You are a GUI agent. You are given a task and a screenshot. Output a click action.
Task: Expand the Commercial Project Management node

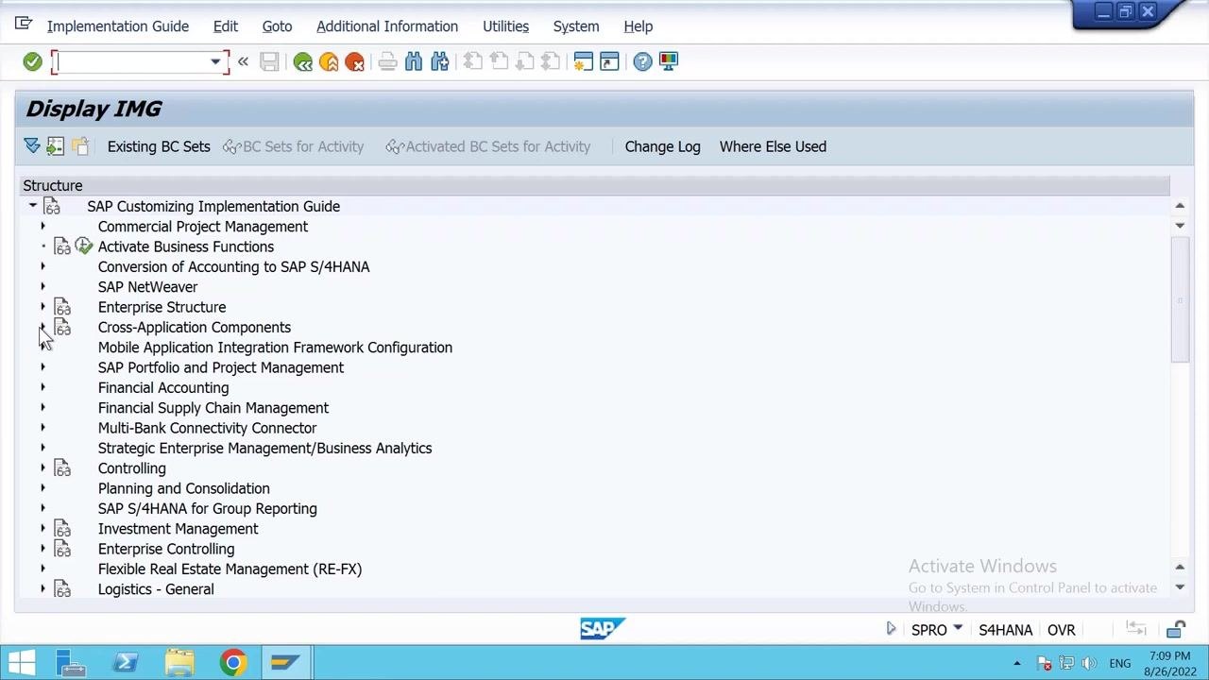(43, 227)
